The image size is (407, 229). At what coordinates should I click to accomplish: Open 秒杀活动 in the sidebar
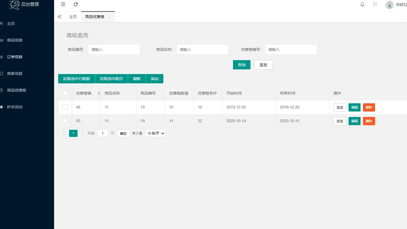pos(15,107)
